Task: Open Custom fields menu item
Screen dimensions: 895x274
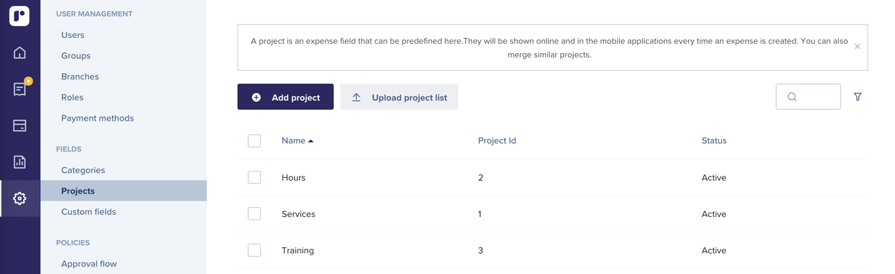Action: click(89, 211)
